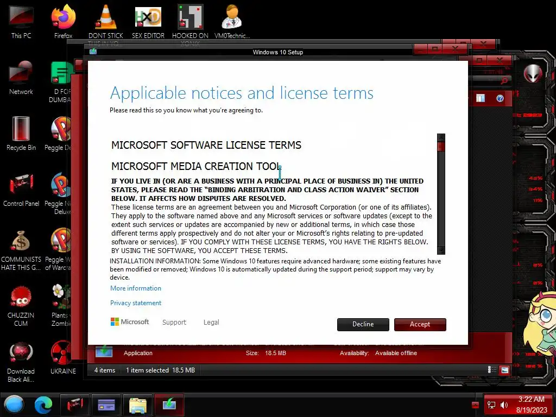Image resolution: width=556 pixels, height=417 pixels.
Task: Click the Microsoft logo in setup footer
Action: pos(130,321)
